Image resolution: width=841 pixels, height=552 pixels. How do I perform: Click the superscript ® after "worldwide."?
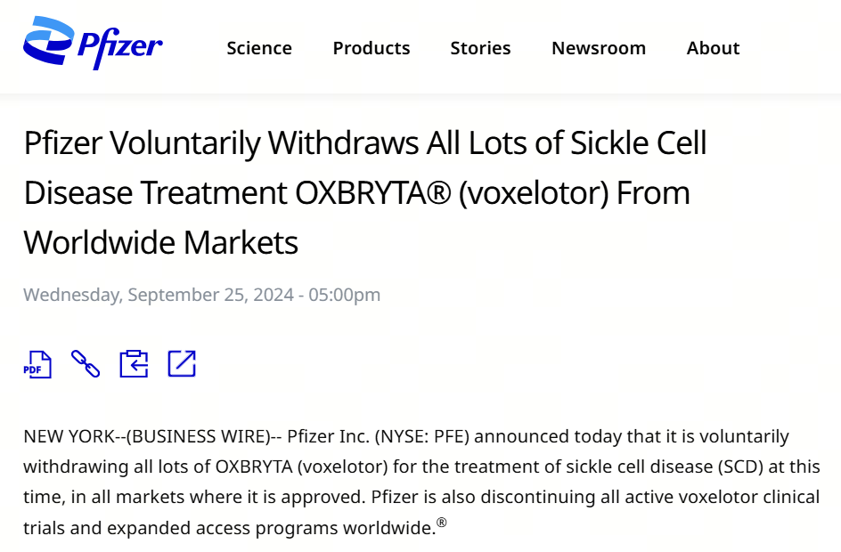click(x=442, y=523)
